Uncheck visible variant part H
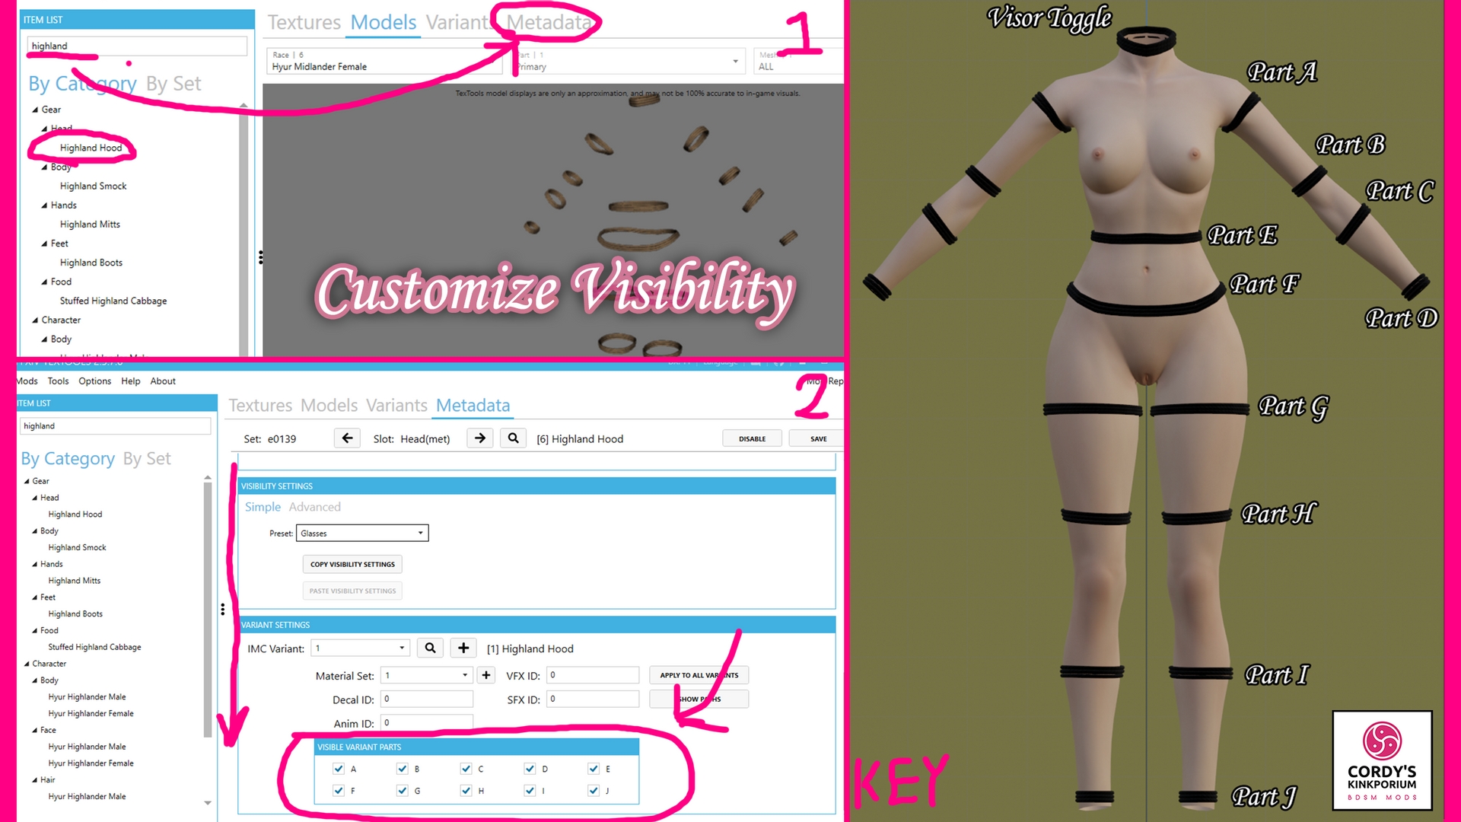This screenshot has width=1461, height=822. click(x=466, y=791)
